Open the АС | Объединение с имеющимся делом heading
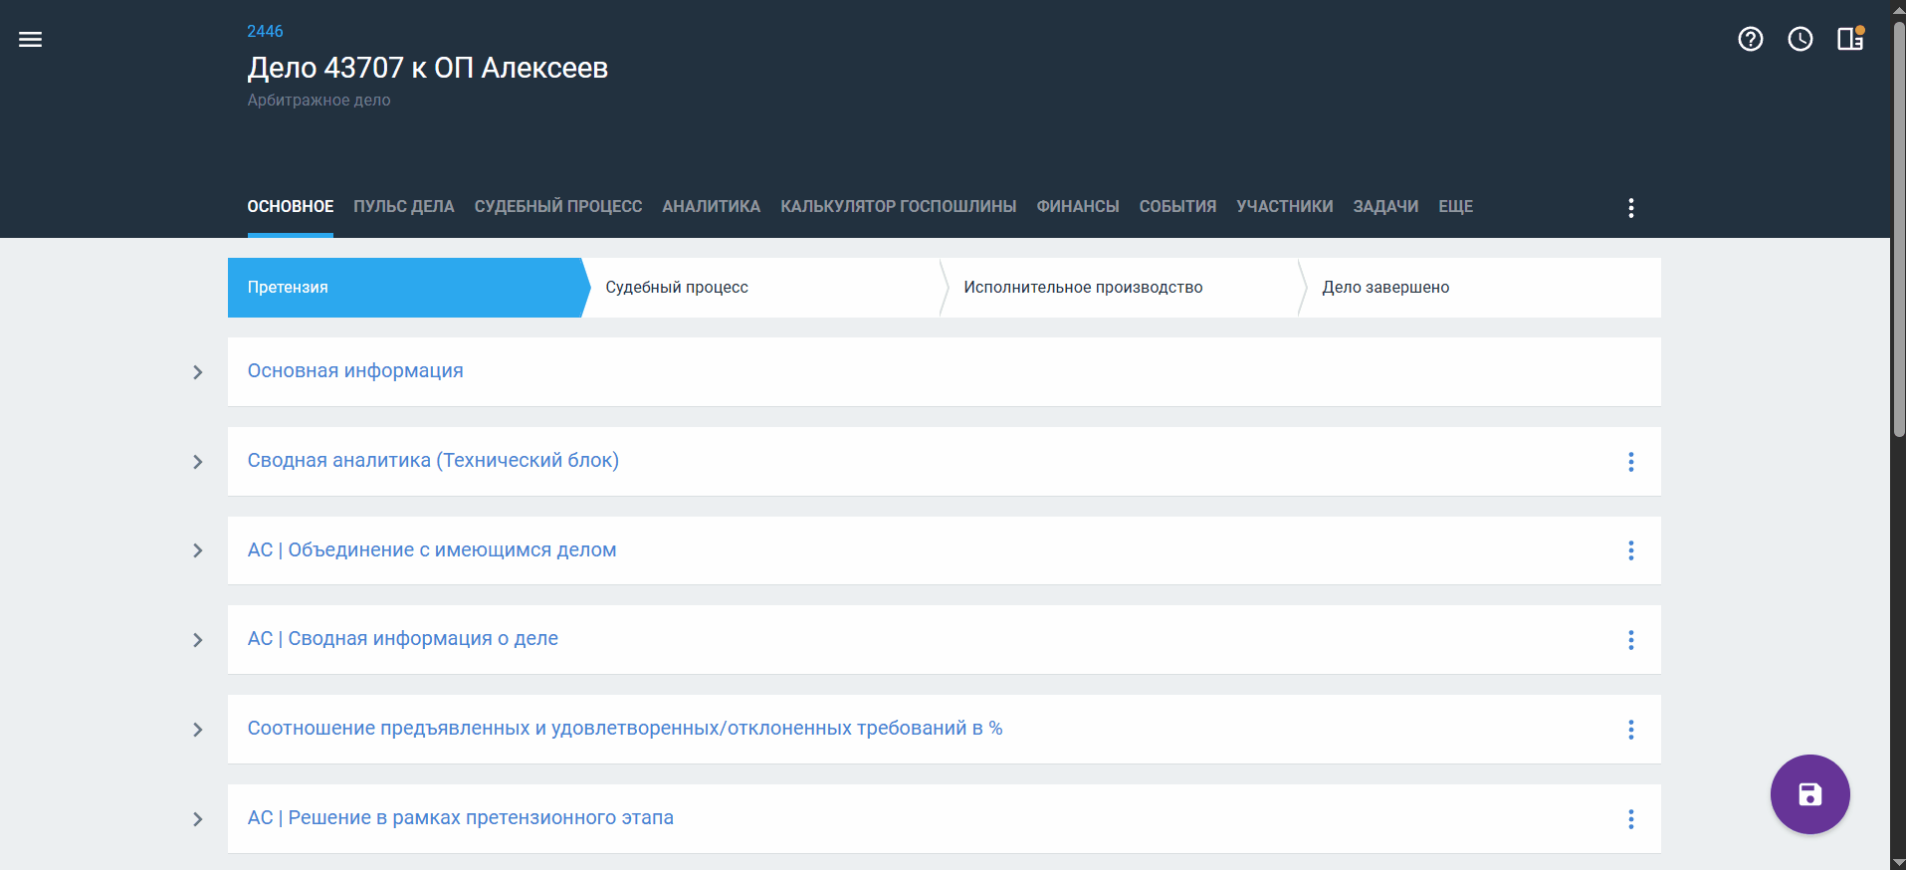Screen dimensions: 1906x870 click(x=431, y=549)
